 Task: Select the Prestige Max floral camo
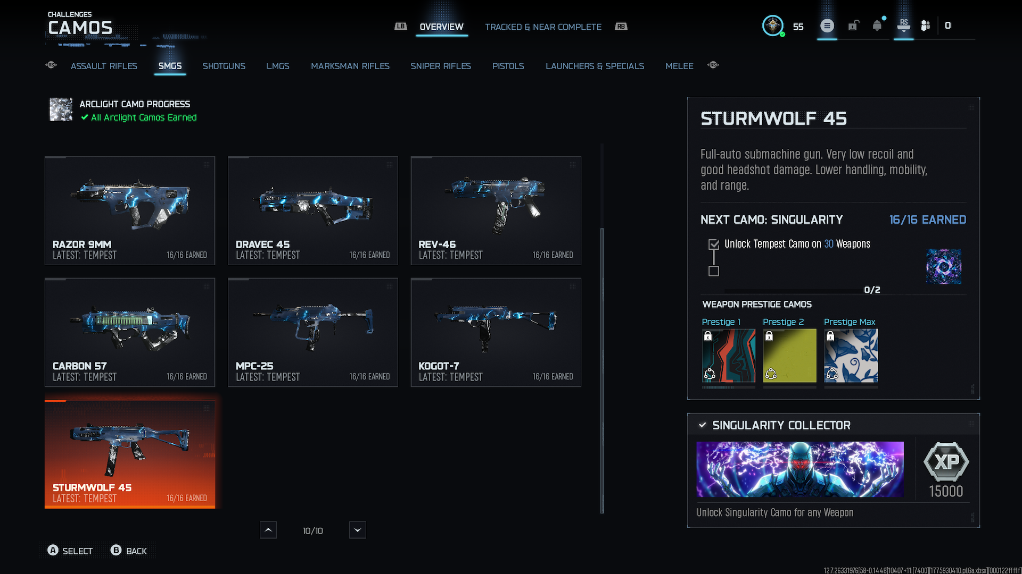point(851,356)
